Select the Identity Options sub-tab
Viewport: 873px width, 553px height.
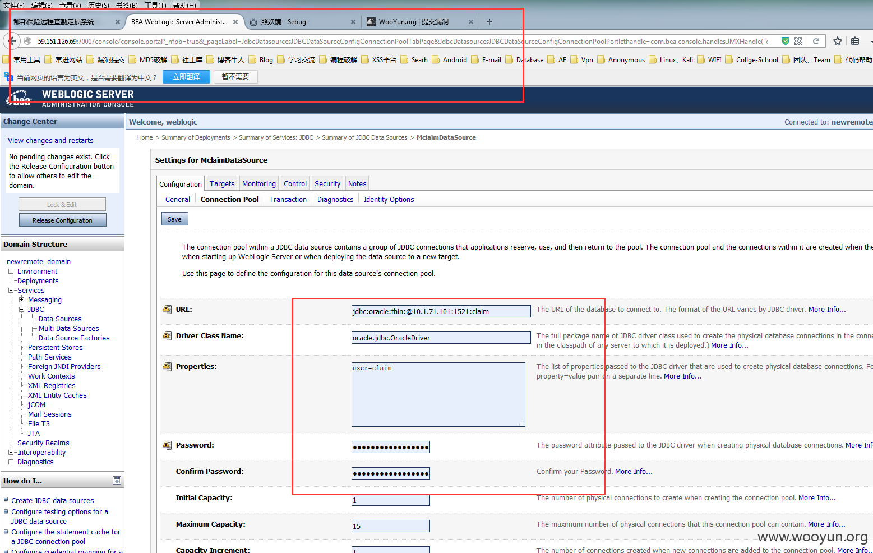tap(389, 199)
